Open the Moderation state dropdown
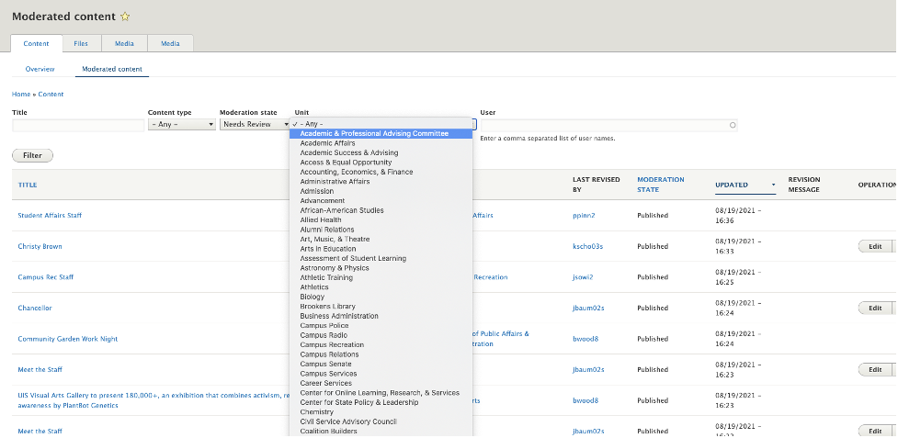Image resolution: width=898 pixels, height=438 pixels. click(254, 124)
